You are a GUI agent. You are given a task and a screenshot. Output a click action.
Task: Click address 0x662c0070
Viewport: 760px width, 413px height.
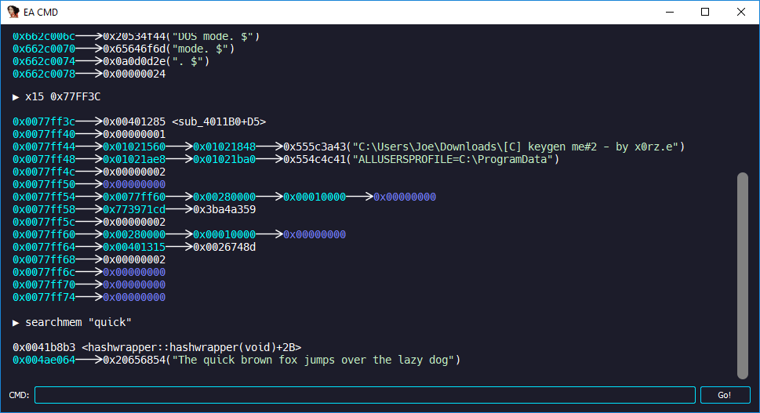(x=44, y=49)
